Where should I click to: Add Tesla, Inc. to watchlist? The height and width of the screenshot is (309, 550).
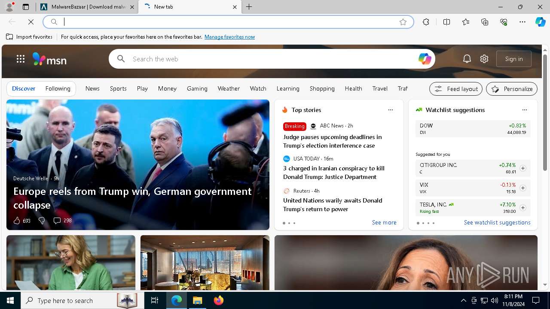pyautogui.click(x=523, y=208)
